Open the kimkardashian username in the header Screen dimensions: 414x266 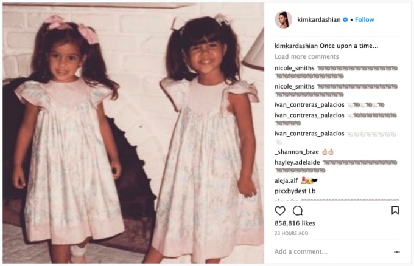318,20
